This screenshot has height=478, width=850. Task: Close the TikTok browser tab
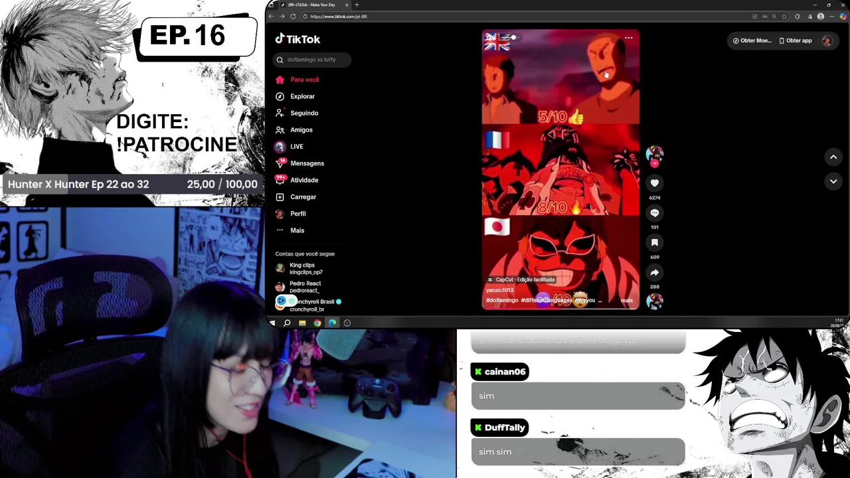point(347,5)
